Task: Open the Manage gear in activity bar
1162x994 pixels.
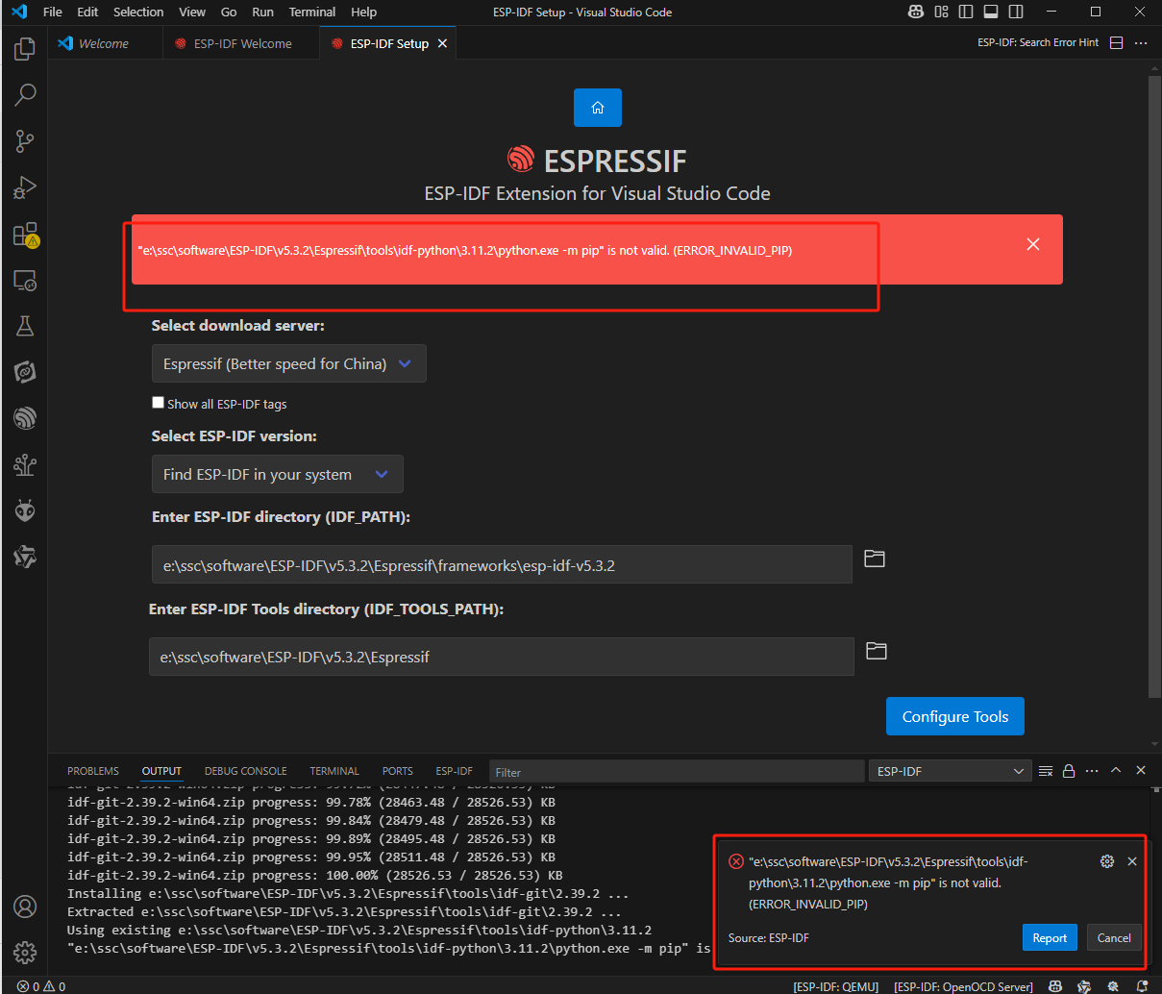Action: (25, 953)
